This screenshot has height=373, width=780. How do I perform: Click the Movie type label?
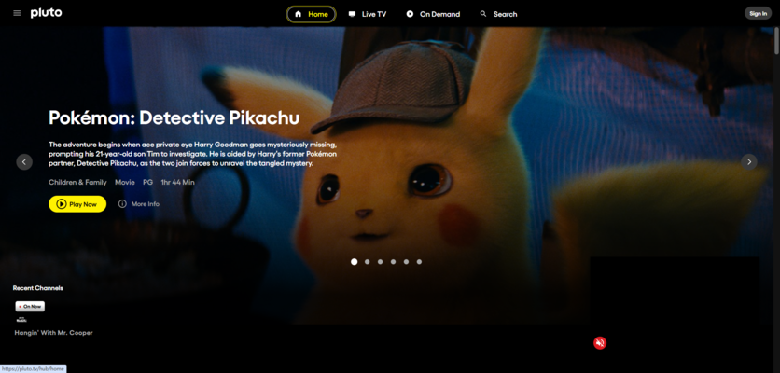pos(125,182)
